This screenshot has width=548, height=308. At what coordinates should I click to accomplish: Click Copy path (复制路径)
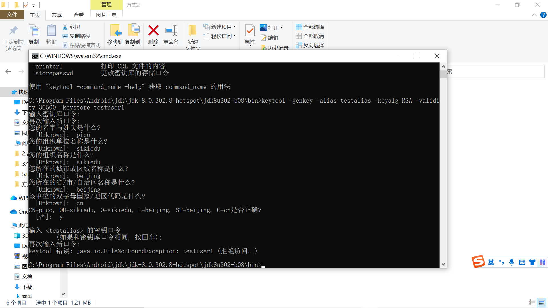76,36
